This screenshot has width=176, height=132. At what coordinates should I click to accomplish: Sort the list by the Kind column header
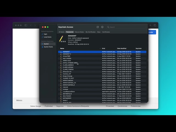(x=103, y=48)
